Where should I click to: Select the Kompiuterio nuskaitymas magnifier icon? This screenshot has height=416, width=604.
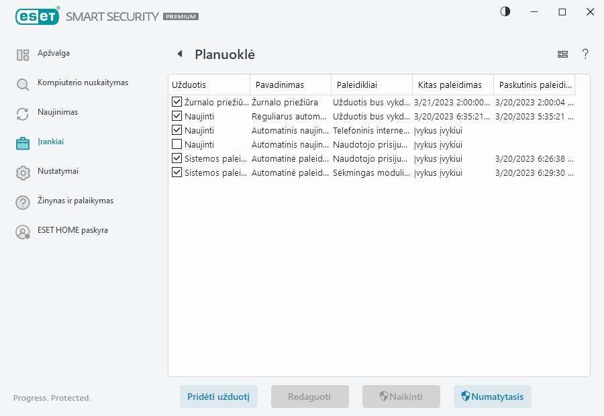coord(22,83)
